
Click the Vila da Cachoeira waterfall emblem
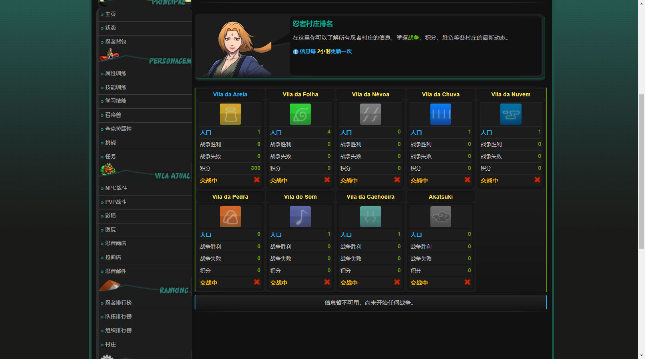(x=370, y=217)
